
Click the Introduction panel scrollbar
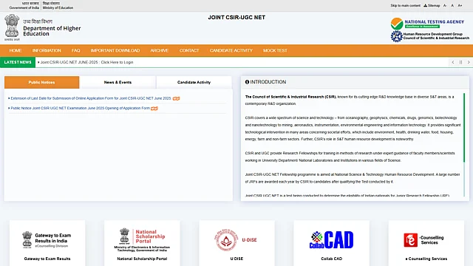click(x=464, y=128)
